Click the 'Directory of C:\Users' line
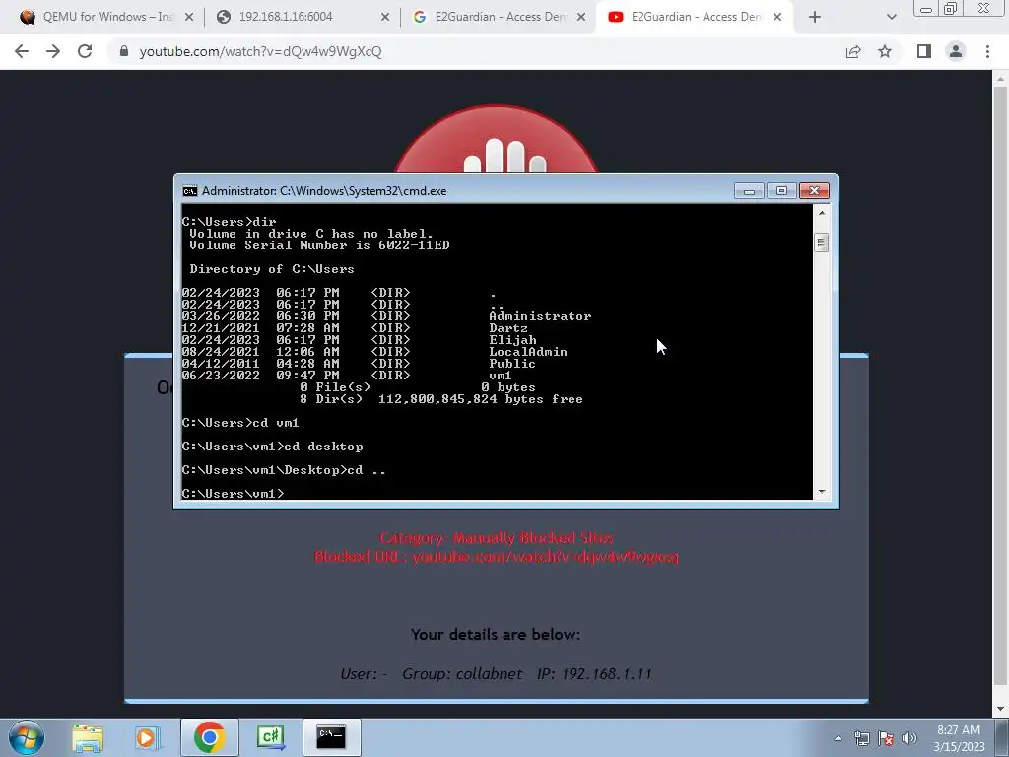Viewport: 1009px width, 757px height. [272, 269]
